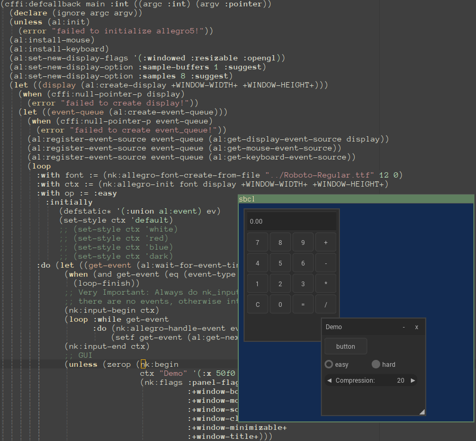Click the ':easy' keyword in code
This screenshot has width=476, height=441.
(105, 193)
